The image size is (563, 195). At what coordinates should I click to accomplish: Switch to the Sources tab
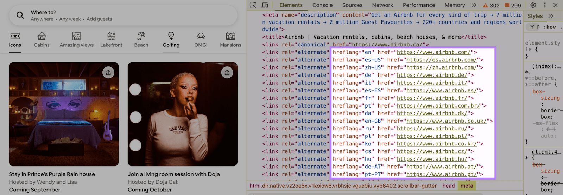pos(352,5)
